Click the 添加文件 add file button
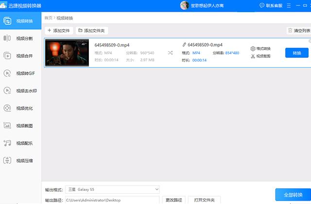311x204 pixels. tap(59, 30)
